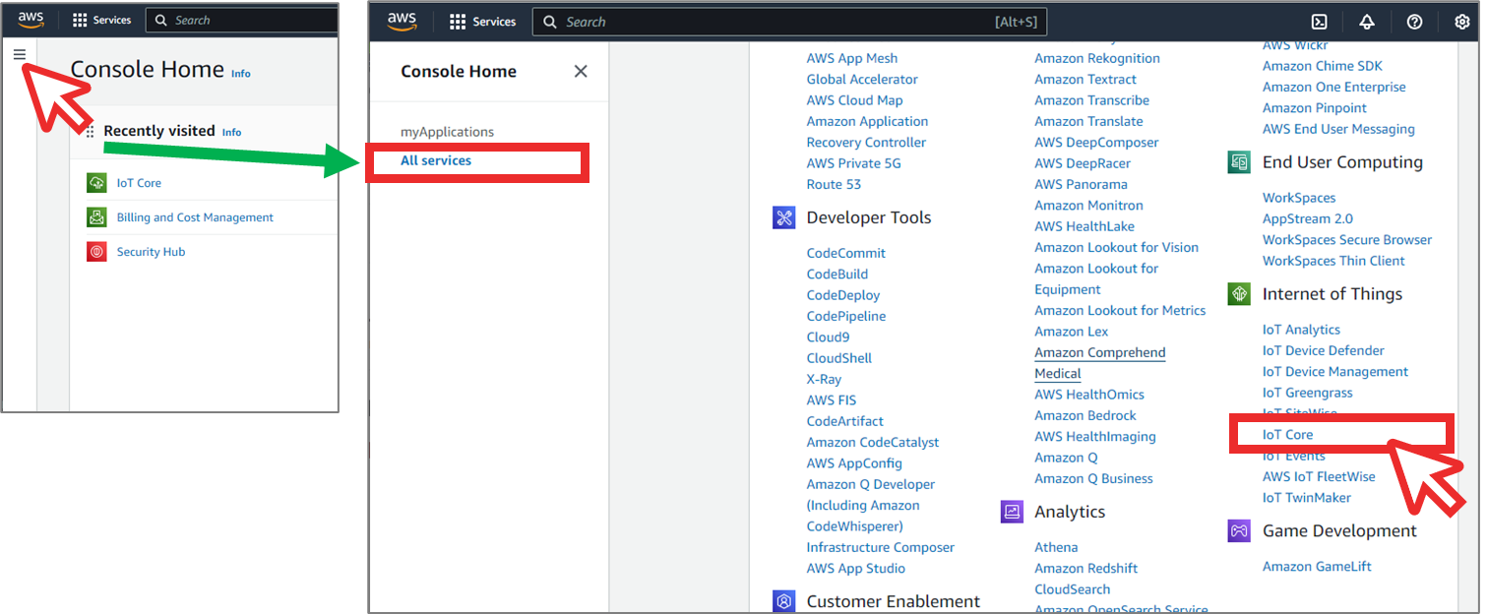This screenshot has height=614, width=1487.
Task: Open Amazon Pinpoint link
Action: click(1315, 108)
